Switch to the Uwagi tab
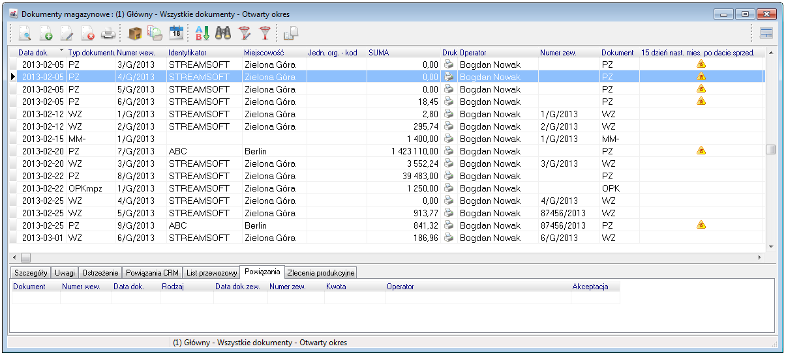786x355 pixels. [x=65, y=272]
